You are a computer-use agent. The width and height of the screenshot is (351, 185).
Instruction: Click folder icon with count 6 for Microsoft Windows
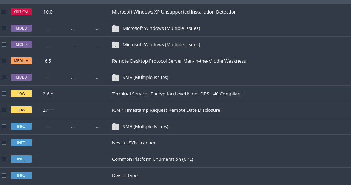click(115, 28)
